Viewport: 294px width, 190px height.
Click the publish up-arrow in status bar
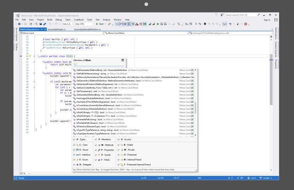(229, 178)
